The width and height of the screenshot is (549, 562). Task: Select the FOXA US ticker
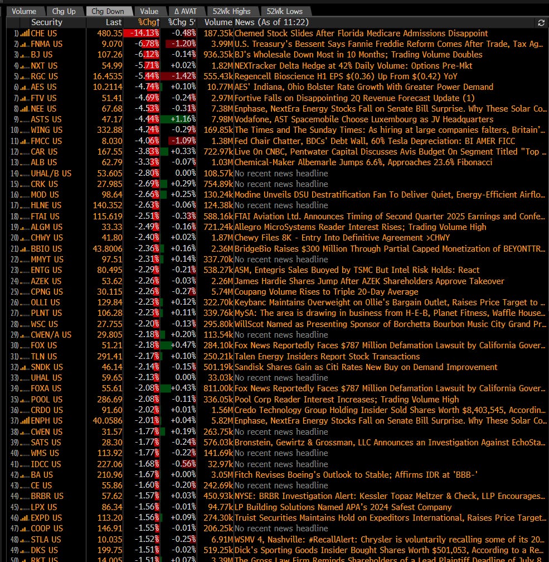pyautogui.click(x=46, y=388)
